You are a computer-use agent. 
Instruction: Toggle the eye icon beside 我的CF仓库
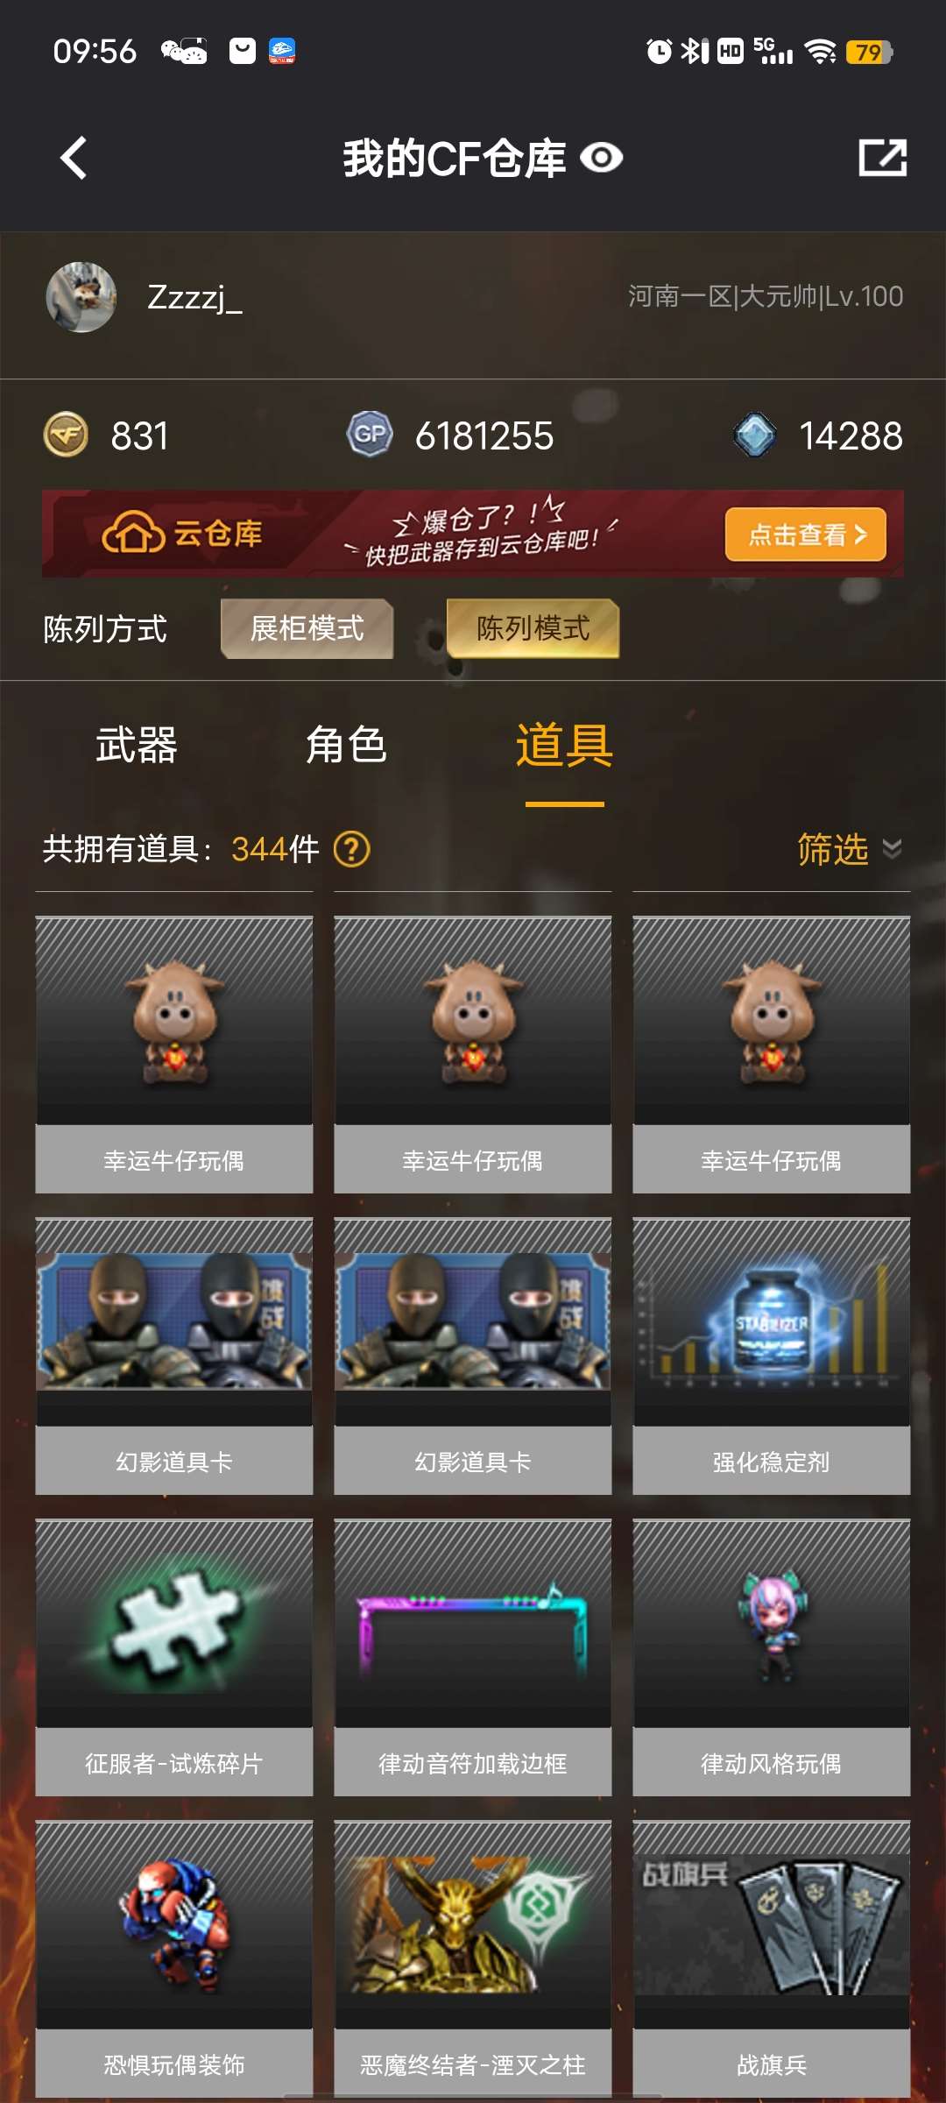pos(602,158)
